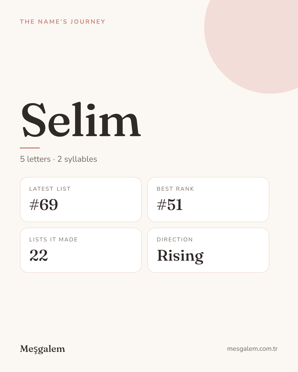Select the LATEST LIST label
The height and width of the screenshot is (372, 298).
click(50, 189)
